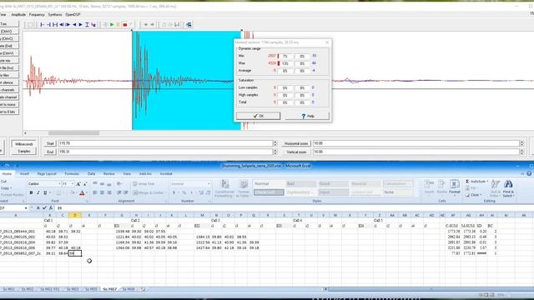534x300 pixels.
Task: Click the Excel Help question mark icon
Action: click(x=529, y=173)
